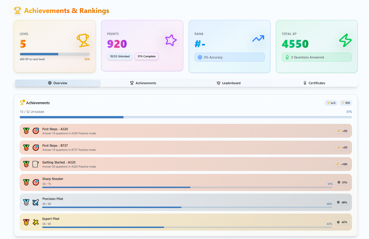This screenshot has width=369, height=239.
Task: Click the gold trophy in Level card
Action: pyautogui.click(x=83, y=41)
